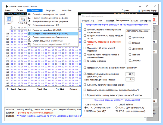Screen dimensions: 163x125
Task: Open the Сервис menu
Action: click(x=20, y=11)
